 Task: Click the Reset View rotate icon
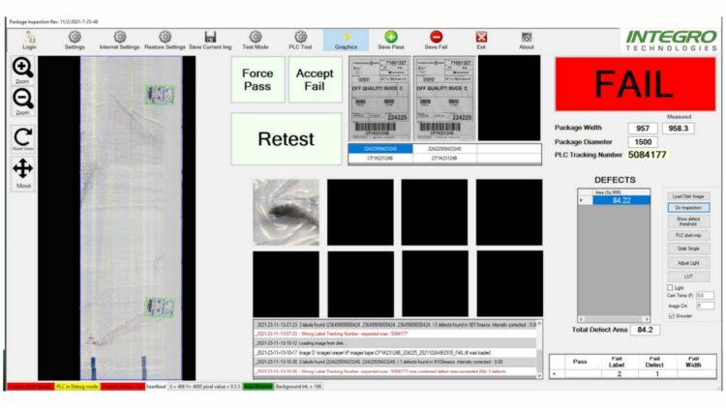tap(22, 139)
